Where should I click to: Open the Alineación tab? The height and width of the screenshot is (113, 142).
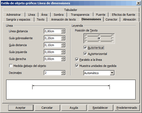[129, 19]
